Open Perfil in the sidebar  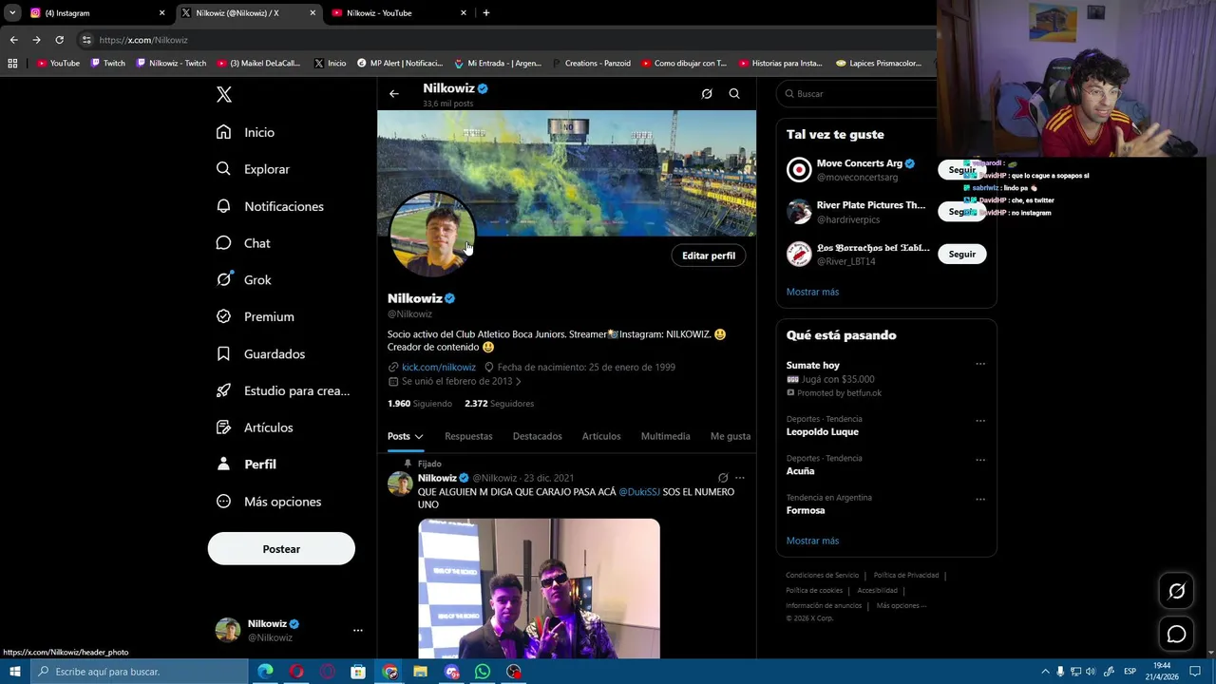point(246,465)
